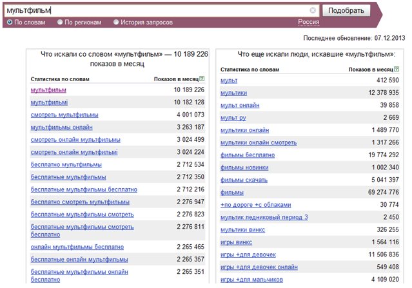Screen dimensions: 412x288
Task: Click help icon in right table header
Action: 395,68
